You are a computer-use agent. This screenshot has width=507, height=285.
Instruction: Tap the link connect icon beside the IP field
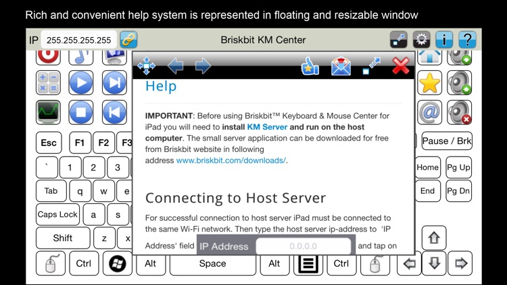128,40
